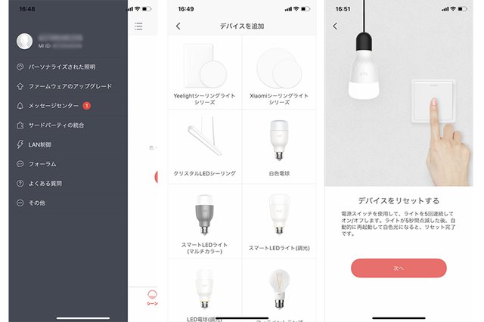Click the firmware upgrade arrow icon
This screenshot has width=484, height=322.
(x=20, y=86)
